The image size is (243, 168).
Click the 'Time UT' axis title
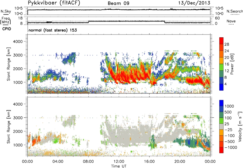click(119, 166)
